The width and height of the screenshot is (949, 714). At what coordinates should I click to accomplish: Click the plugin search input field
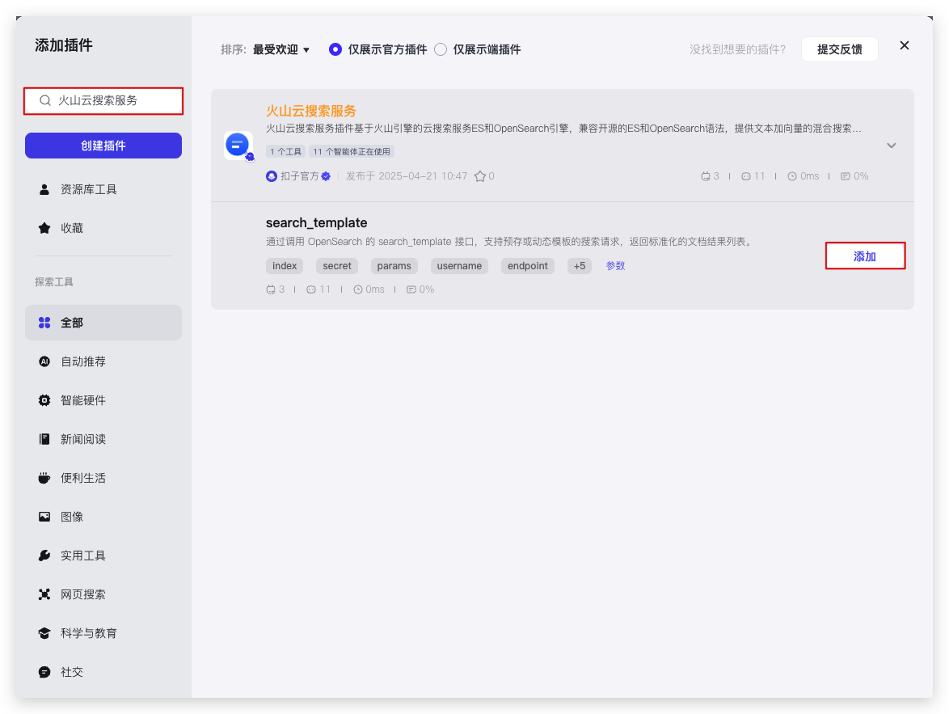[x=113, y=101]
